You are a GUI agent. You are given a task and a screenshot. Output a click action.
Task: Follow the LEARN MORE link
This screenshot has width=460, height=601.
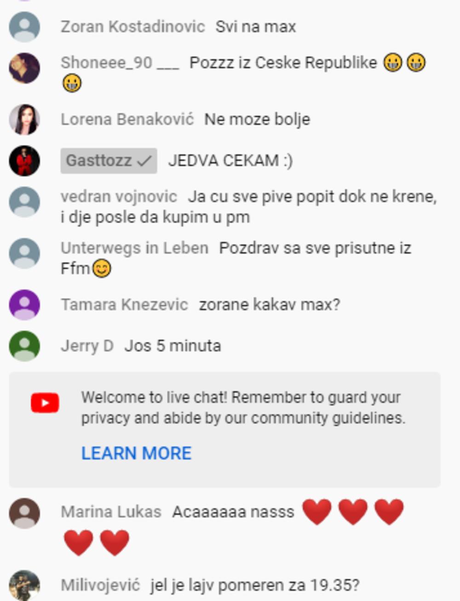tap(136, 453)
